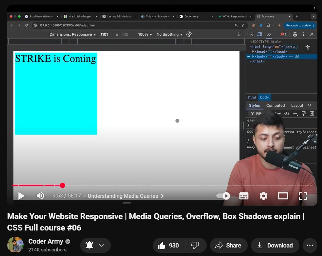Open Coder Army channel avatar
322x256 pixels.
[x=15, y=245]
